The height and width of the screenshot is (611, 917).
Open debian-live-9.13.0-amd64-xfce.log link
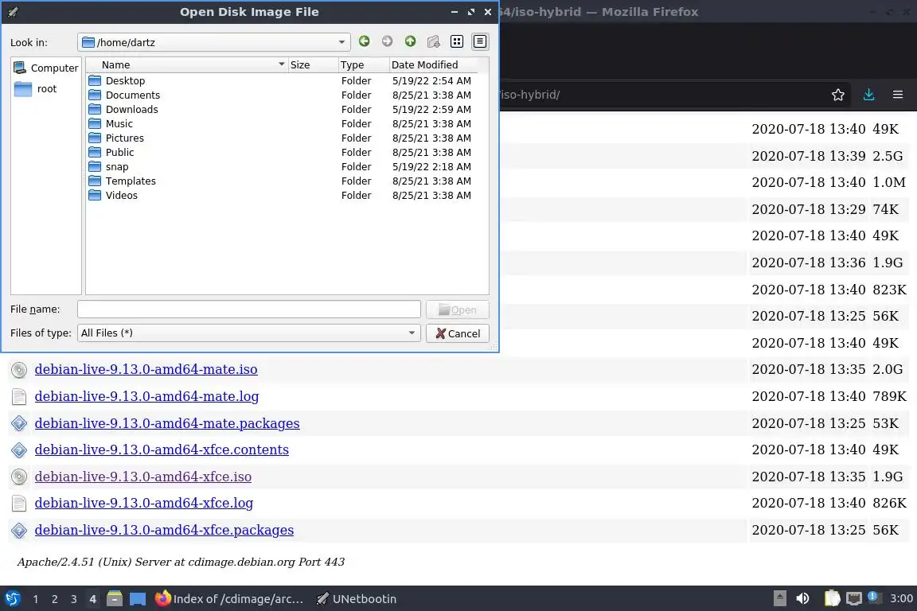click(x=144, y=503)
